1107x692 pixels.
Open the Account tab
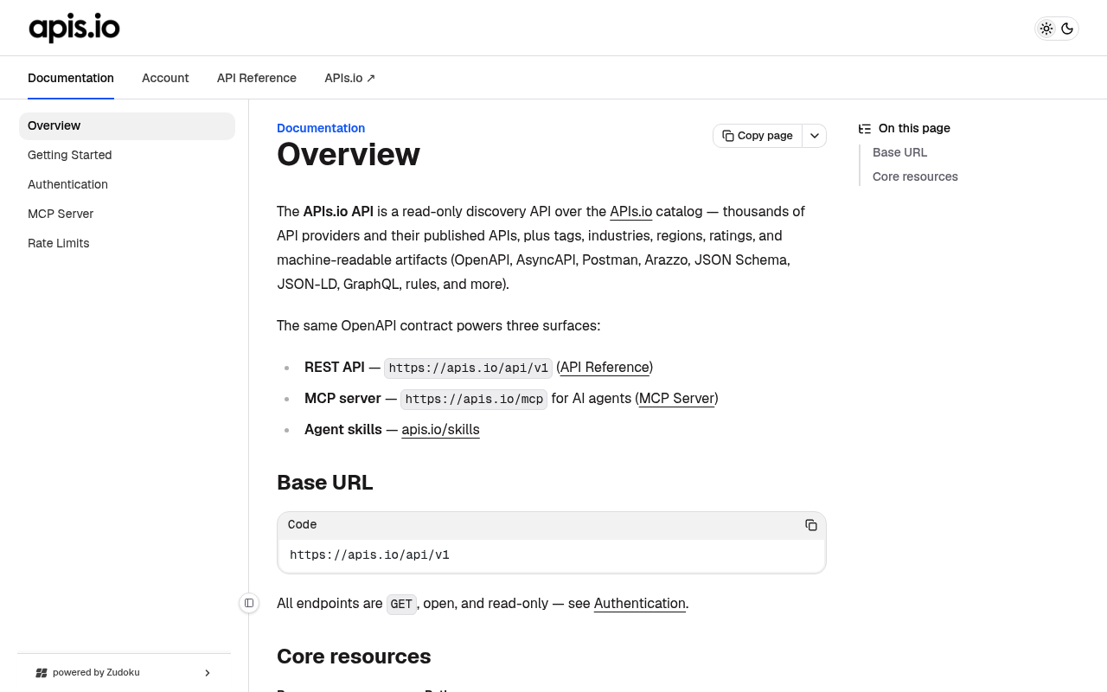[x=165, y=78]
